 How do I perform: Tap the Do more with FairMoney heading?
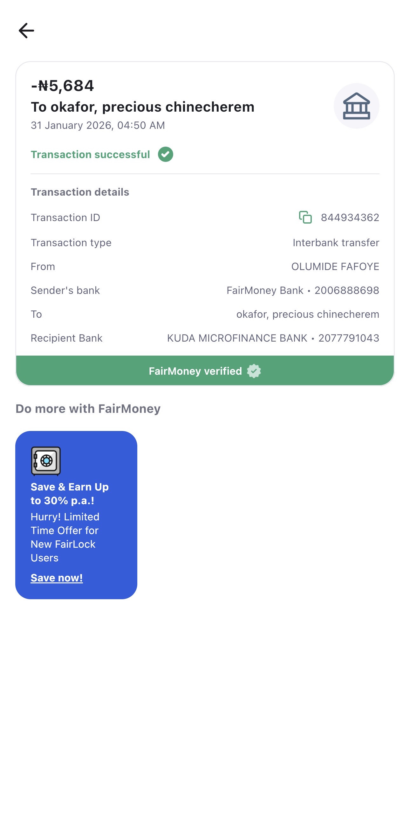88,409
